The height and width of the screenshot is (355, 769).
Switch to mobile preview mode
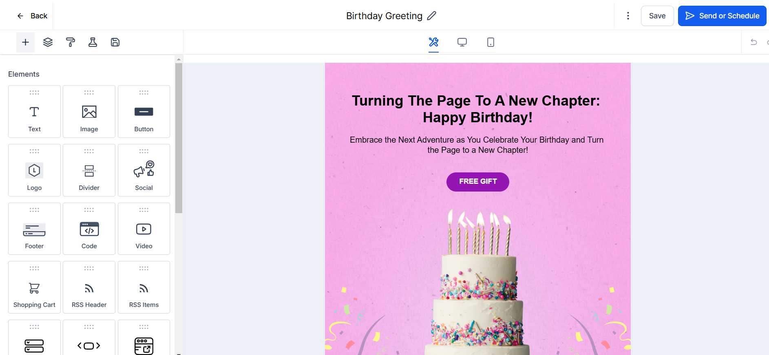click(x=491, y=42)
